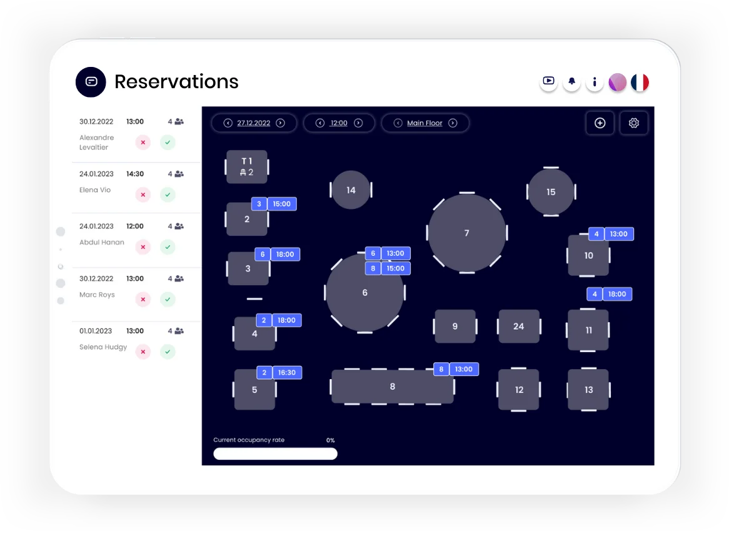
Task: Select long table 8
Action: coord(393,387)
